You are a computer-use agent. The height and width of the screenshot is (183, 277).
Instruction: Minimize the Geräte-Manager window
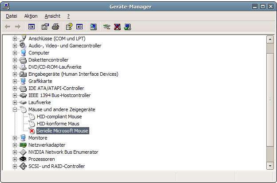pos(255,7)
